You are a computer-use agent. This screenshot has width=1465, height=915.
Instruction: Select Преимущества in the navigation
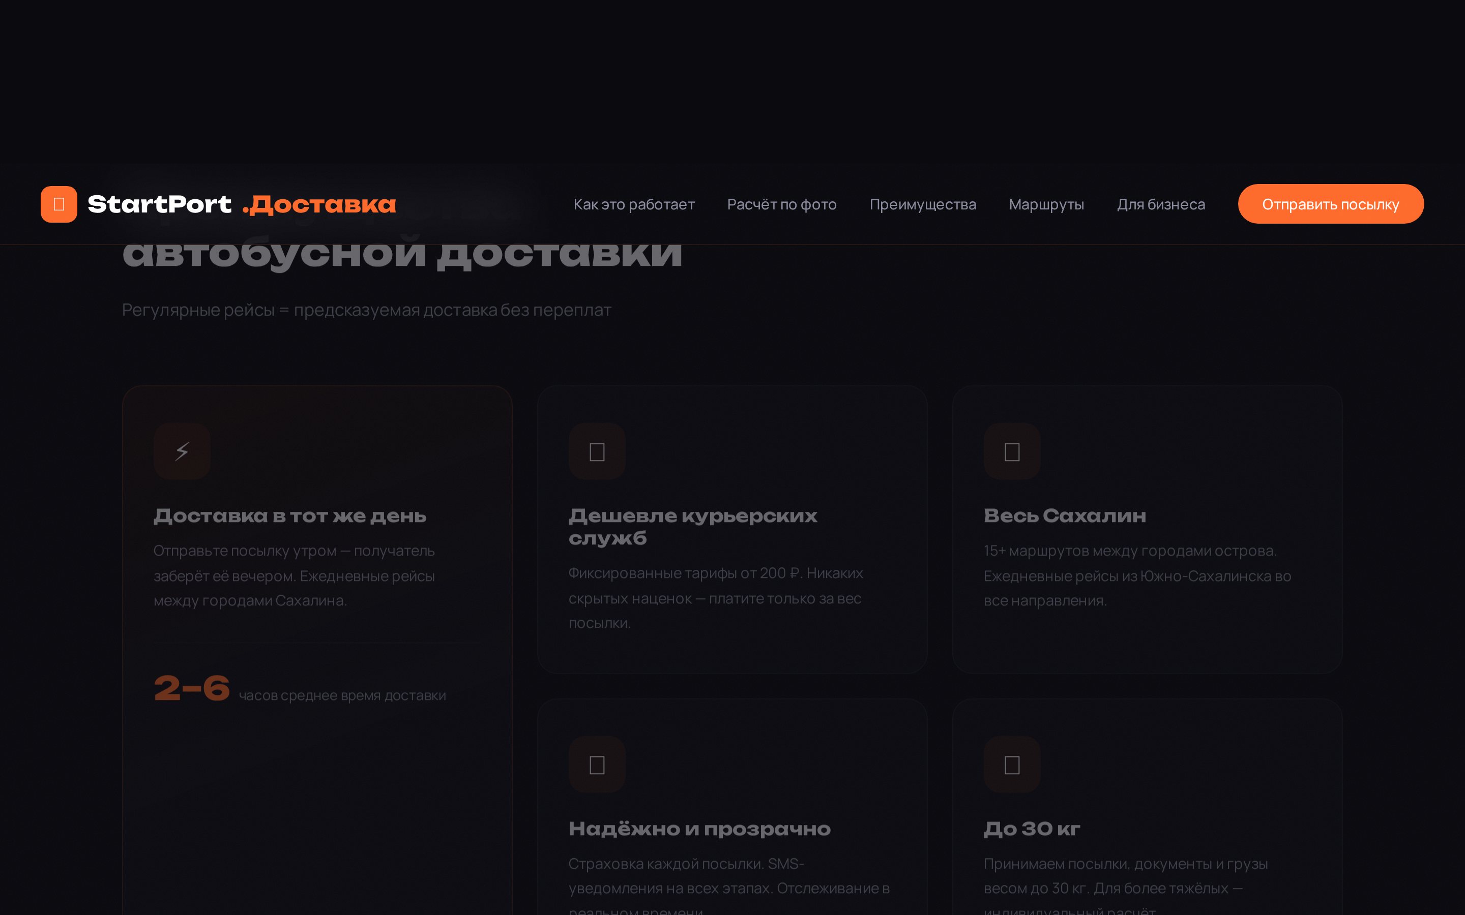pyautogui.click(x=923, y=204)
